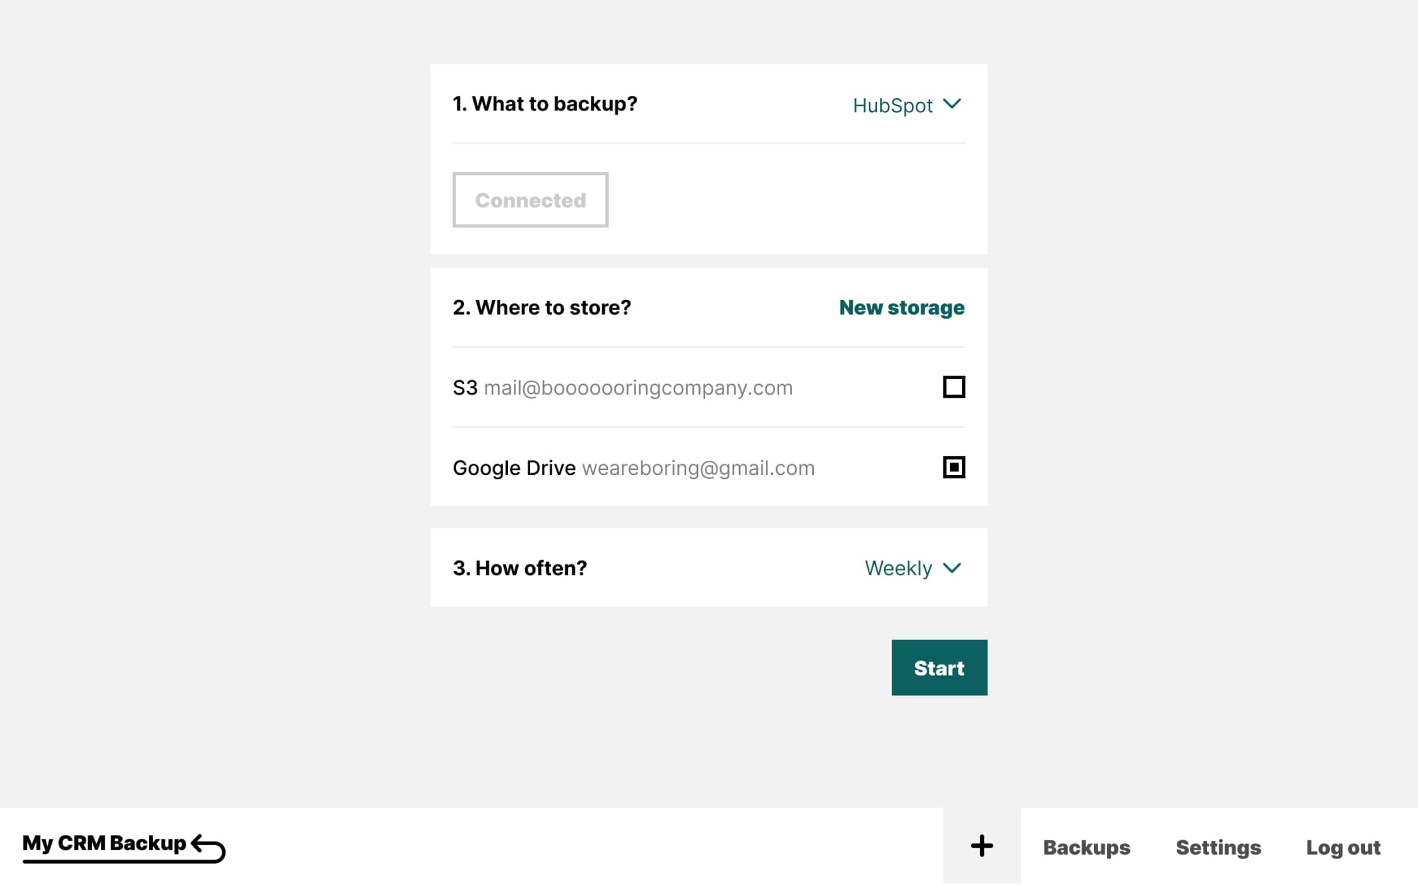Go to Settings in the bottom navigation
1418x886 pixels.
click(x=1218, y=847)
